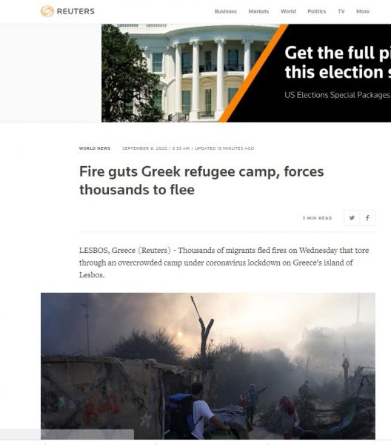The width and height of the screenshot is (391, 445).
Task: Open Reuters TV section
Action: (x=341, y=11)
